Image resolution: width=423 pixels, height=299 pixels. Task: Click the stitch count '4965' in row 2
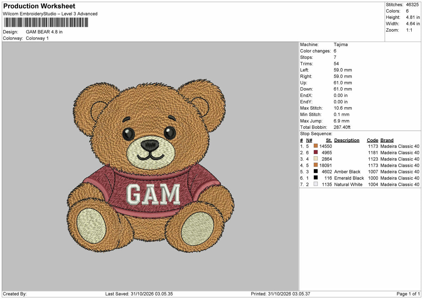327,152
